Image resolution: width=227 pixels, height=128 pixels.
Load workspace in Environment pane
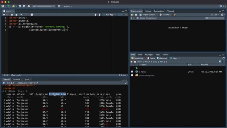[132, 15]
